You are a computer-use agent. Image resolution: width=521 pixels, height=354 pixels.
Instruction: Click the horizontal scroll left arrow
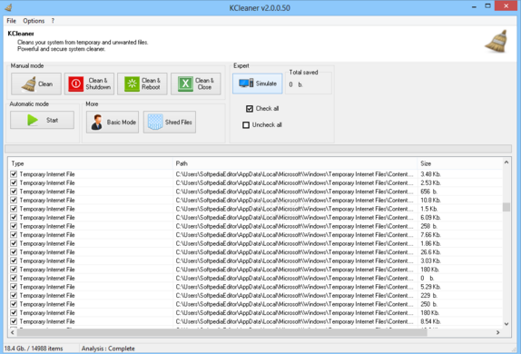13,332
